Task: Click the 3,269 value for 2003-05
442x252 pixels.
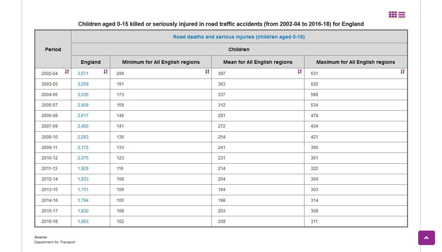Action: tap(83, 84)
